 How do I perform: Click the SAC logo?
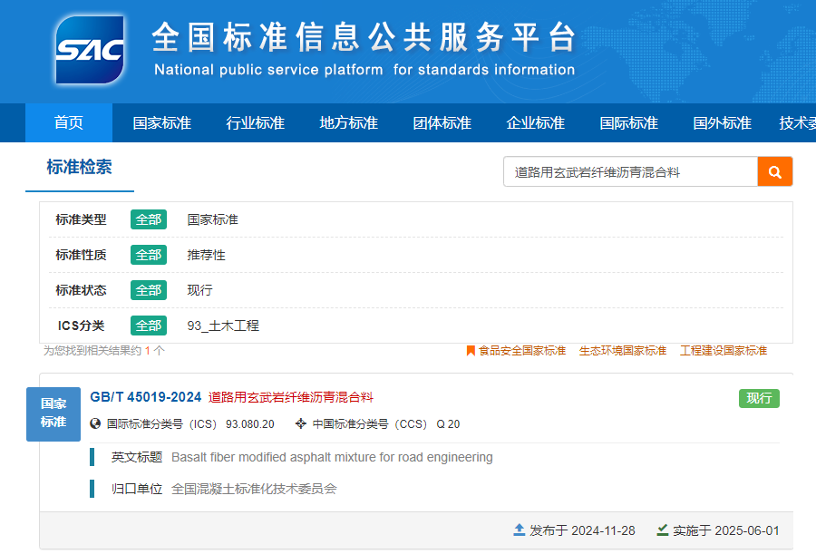point(90,50)
